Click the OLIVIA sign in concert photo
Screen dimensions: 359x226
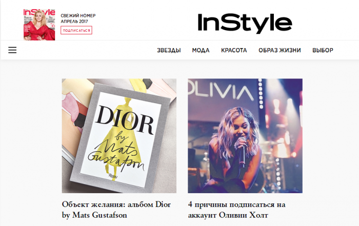click(221, 93)
